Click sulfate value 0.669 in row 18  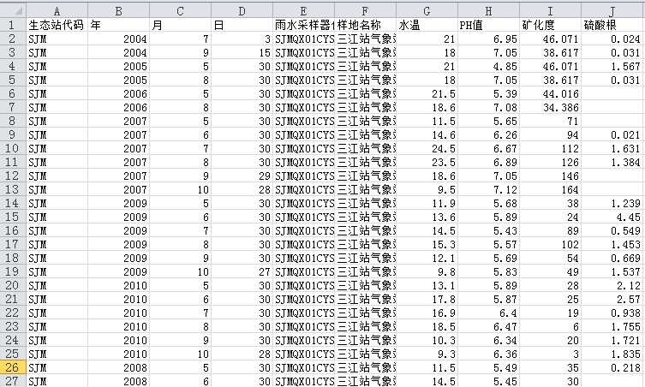coord(613,259)
